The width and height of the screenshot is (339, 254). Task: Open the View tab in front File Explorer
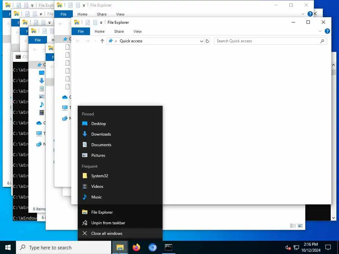click(137, 31)
